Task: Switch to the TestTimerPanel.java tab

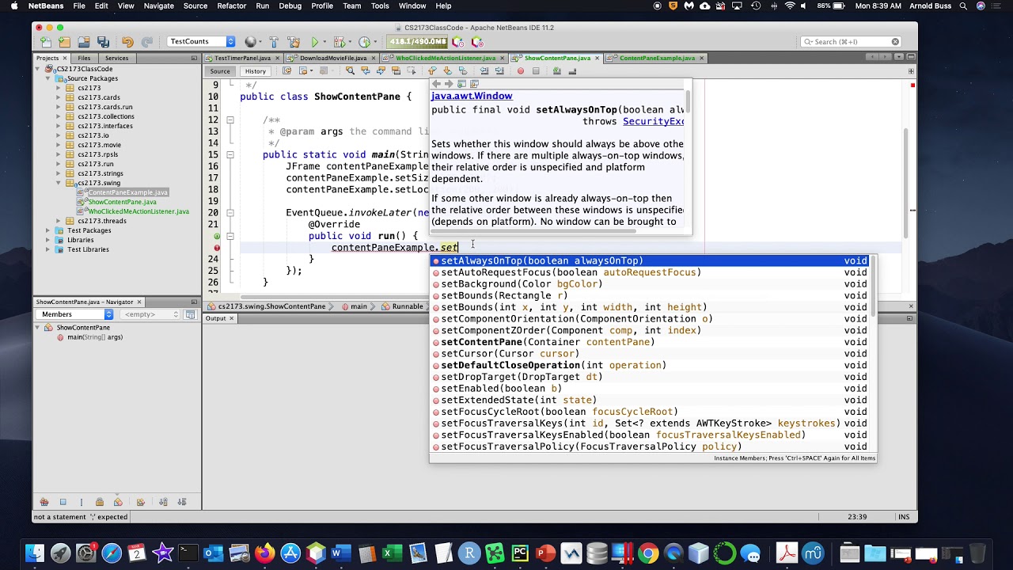Action: (242, 58)
